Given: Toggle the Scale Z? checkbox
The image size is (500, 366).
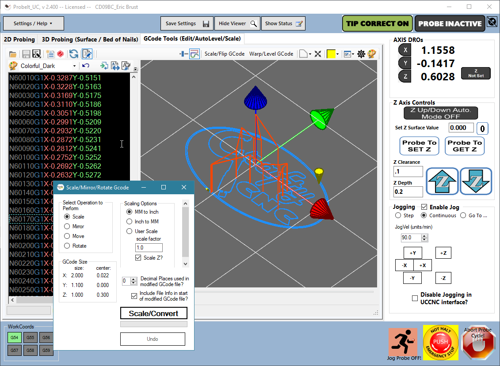Looking at the screenshot, I should pyautogui.click(x=138, y=258).
